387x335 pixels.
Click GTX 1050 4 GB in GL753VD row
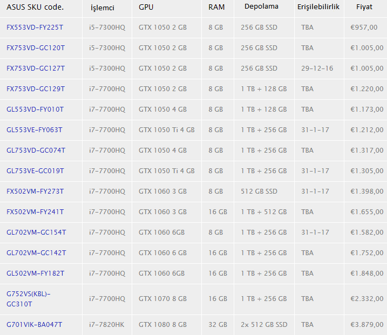coord(162,150)
